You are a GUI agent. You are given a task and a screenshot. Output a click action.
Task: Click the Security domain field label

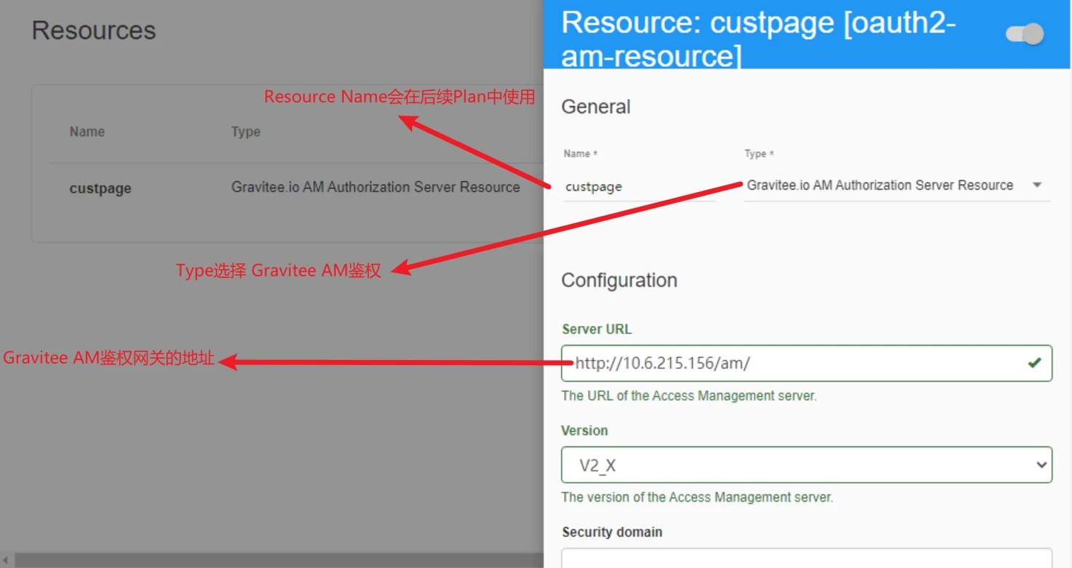(612, 532)
